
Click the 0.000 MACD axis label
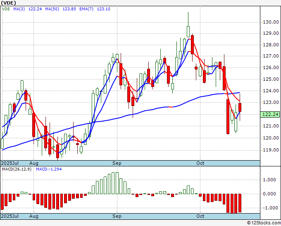tap(270, 194)
